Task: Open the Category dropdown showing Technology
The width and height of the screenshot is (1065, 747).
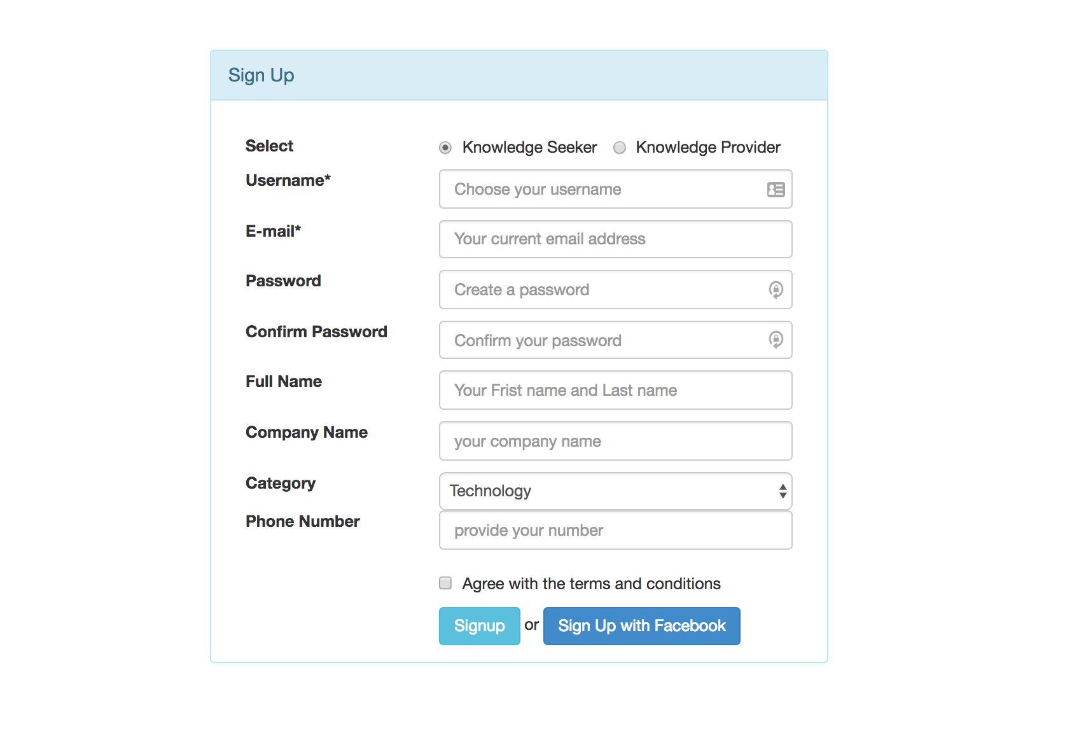Action: pos(604,491)
